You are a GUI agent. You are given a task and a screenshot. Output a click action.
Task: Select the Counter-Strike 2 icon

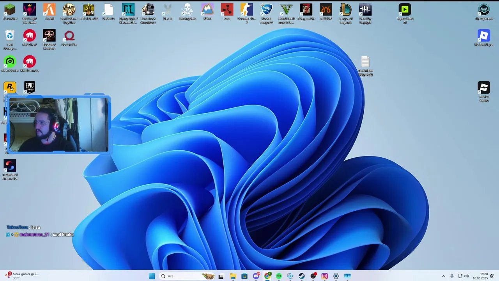(x=247, y=14)
